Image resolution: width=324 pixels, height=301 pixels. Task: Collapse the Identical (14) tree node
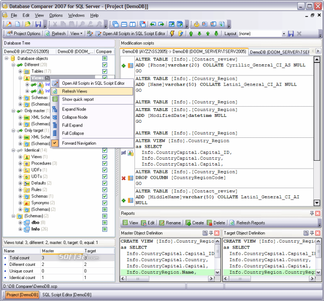pos(14,150)
